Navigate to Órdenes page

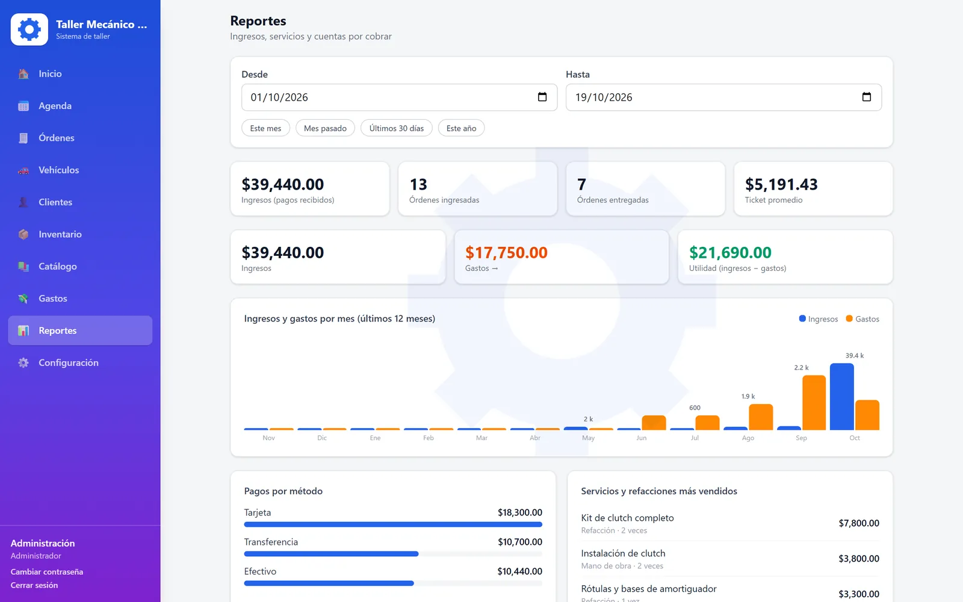click(80, 138)
